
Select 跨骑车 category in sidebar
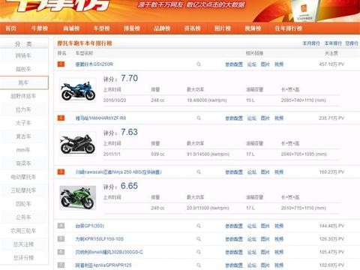(23, 55)
